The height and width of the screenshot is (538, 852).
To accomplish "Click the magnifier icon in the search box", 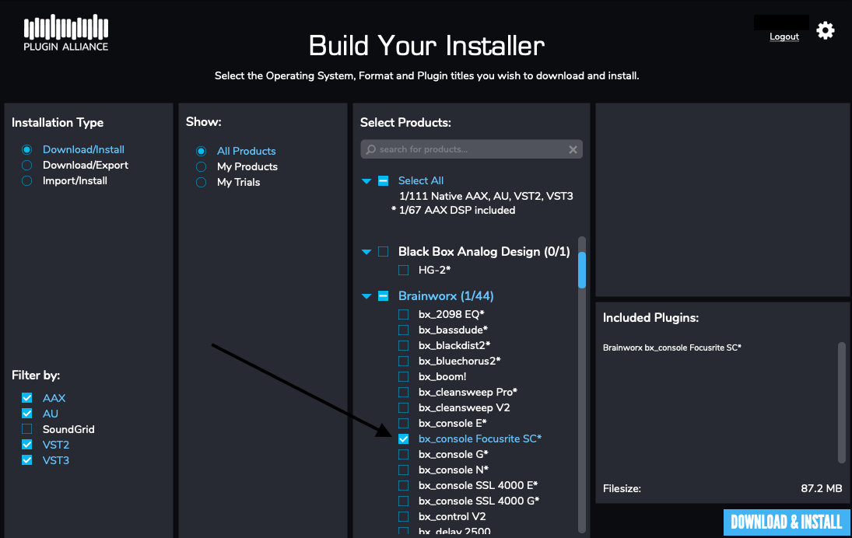I will tap(370, 149).
